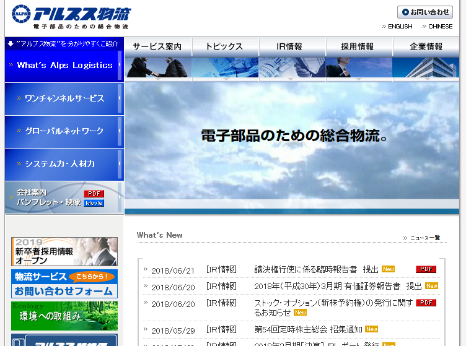Viewport: 466px width, 346px height.
Task: Click the blue Movie badge in 会社案内
Action: (x=94, y=203)
